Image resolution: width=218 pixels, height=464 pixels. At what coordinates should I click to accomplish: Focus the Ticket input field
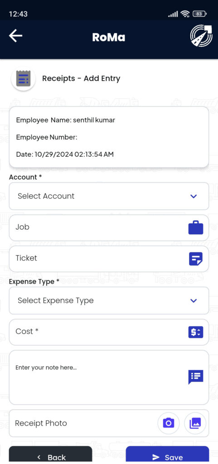pyautogui.click(x=109, y=259)
